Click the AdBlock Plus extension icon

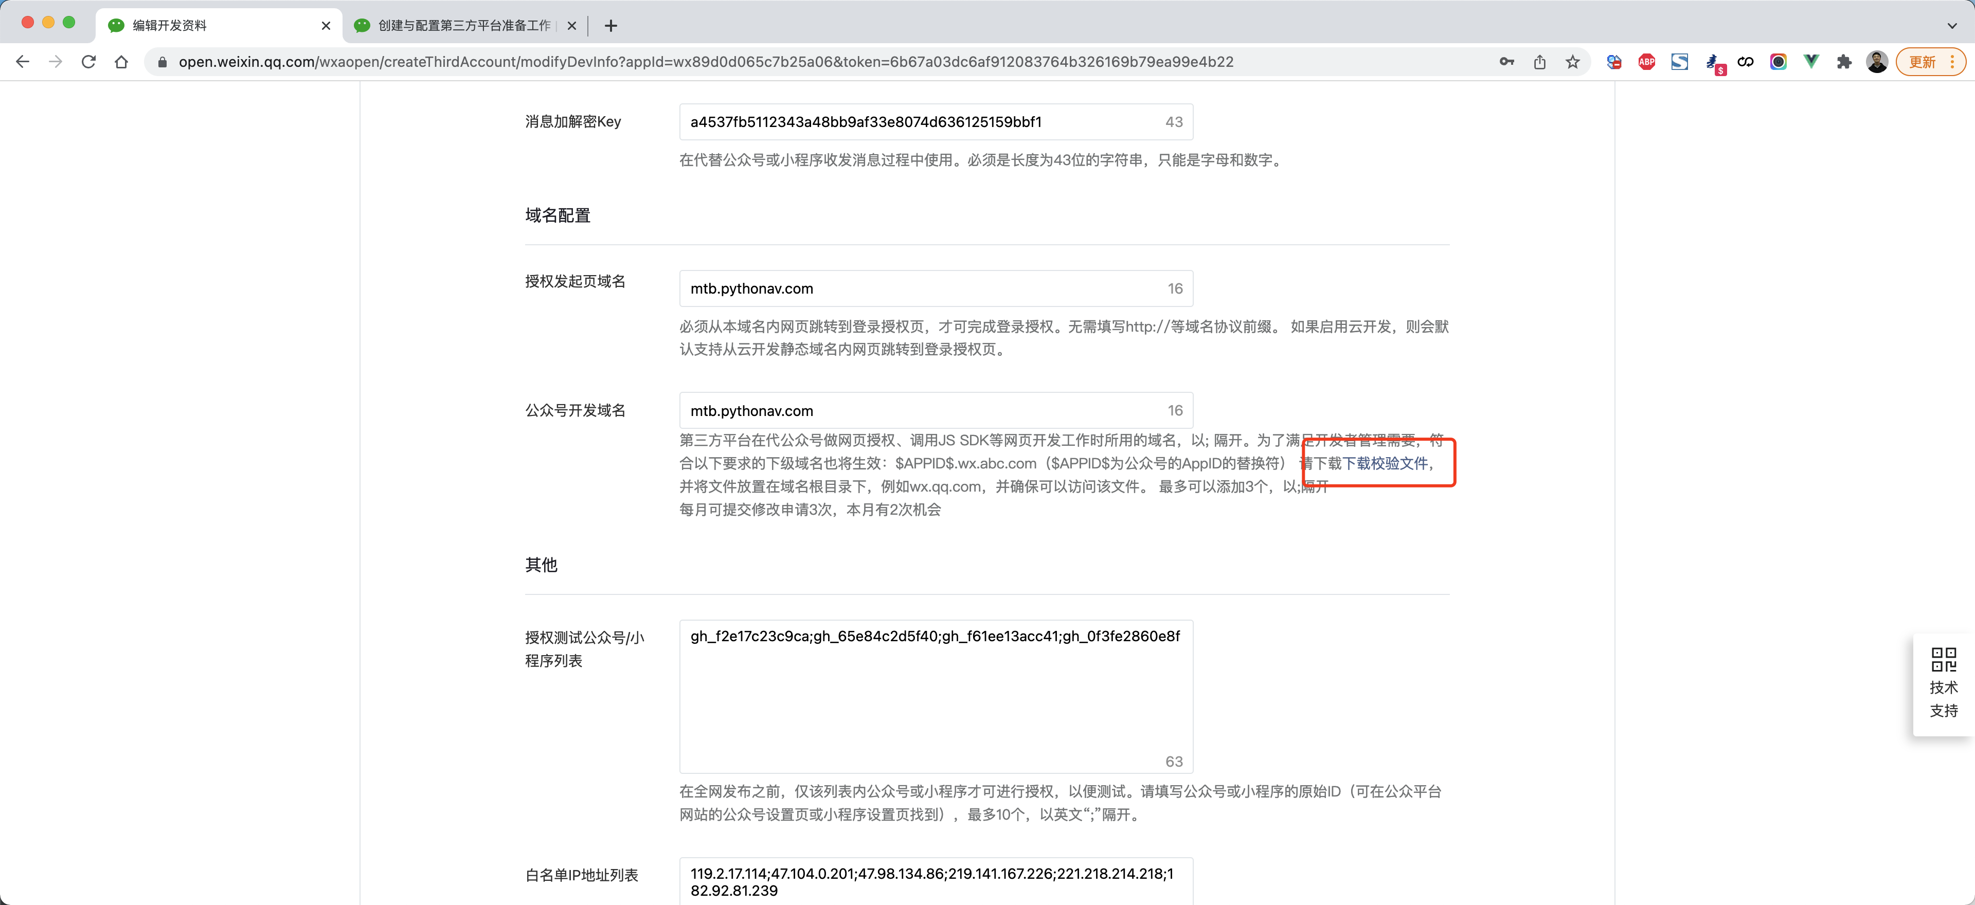click(x=1646, y=62)
